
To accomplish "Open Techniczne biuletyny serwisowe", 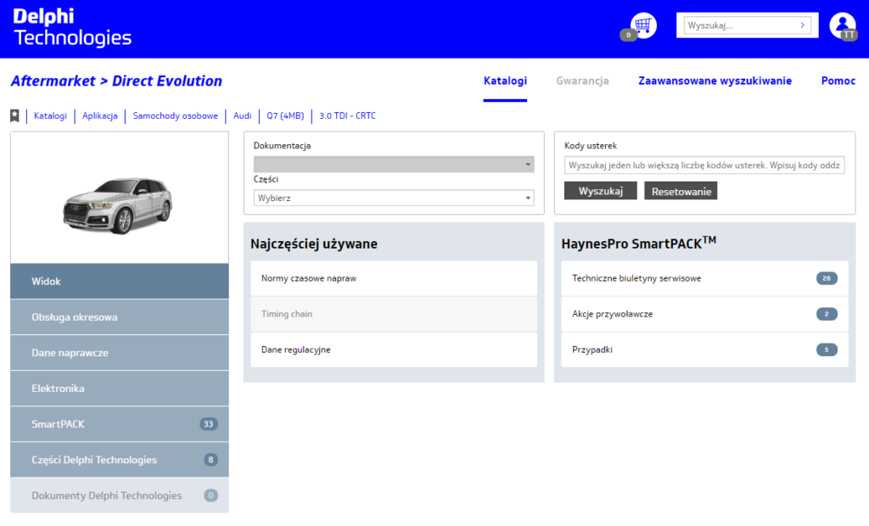I will pos(704,278).
